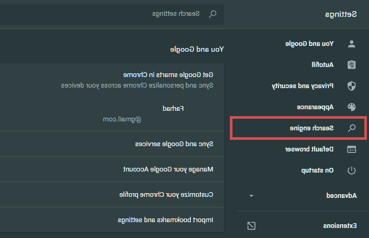The image size is (369, 238).
Task: Open Import bookmarks and settings
Action: click(x=165, y=220)
